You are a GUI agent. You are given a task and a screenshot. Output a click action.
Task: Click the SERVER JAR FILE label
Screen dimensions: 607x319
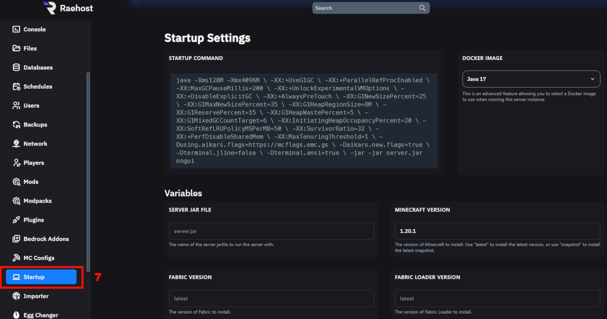(190, 210)
